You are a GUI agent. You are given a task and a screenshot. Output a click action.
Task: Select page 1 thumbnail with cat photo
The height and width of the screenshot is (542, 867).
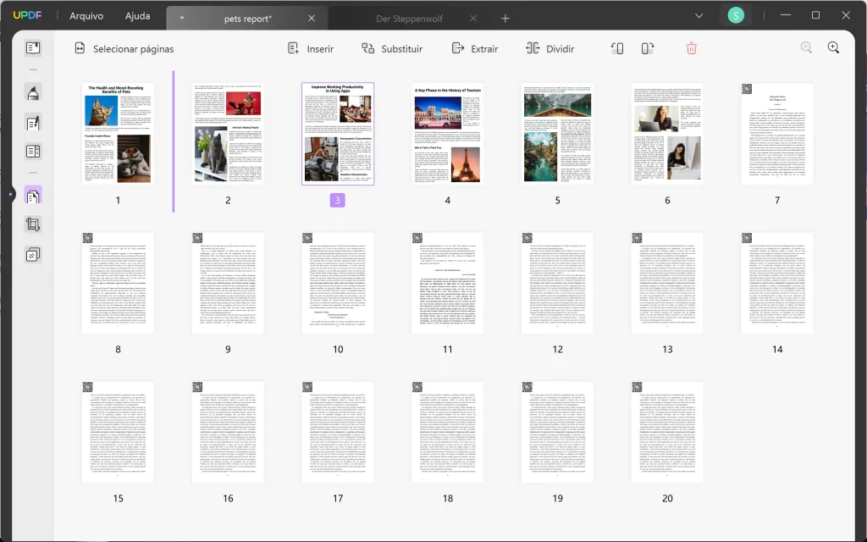(118, 133)
